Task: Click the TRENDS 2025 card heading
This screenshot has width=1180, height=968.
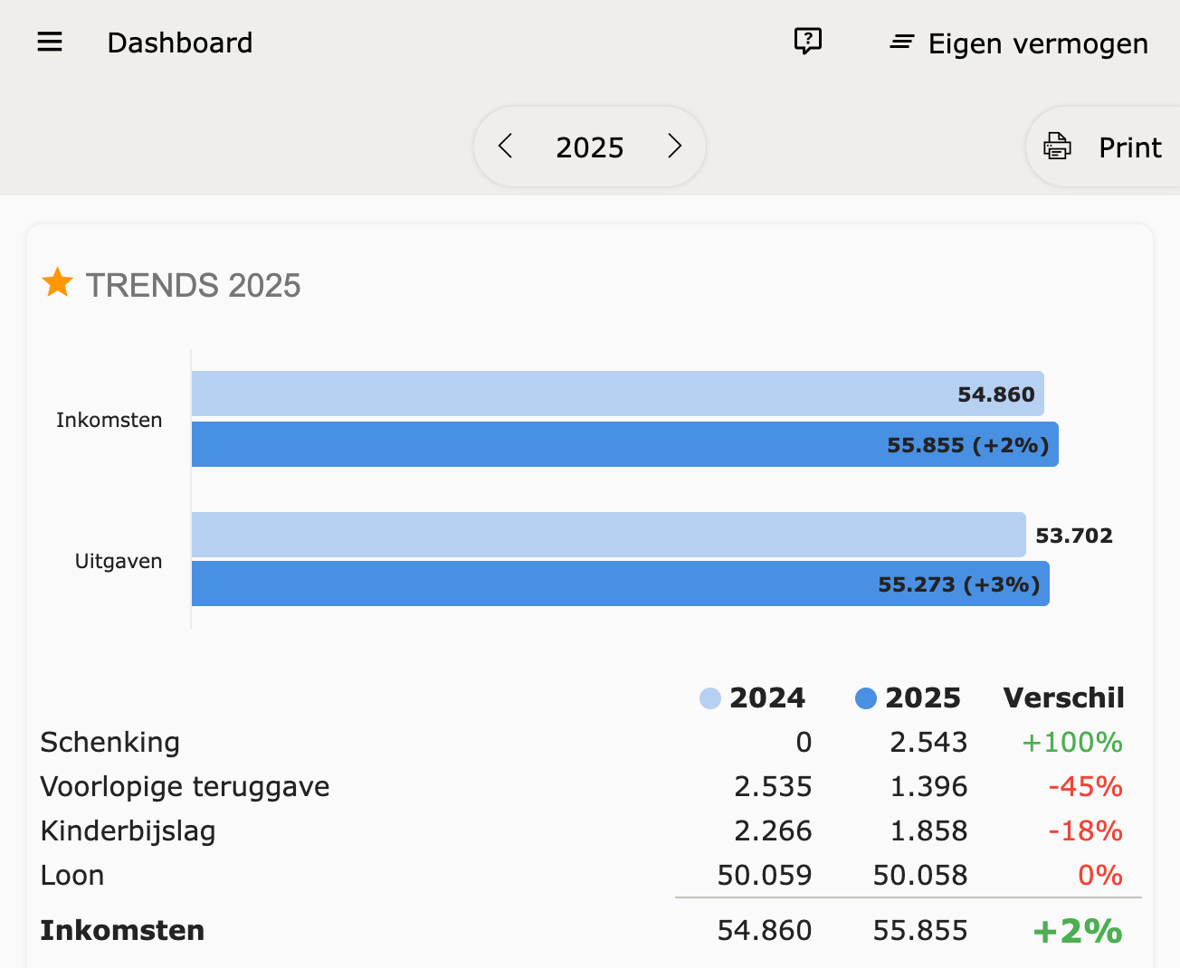Action: [x=193, y=285]
